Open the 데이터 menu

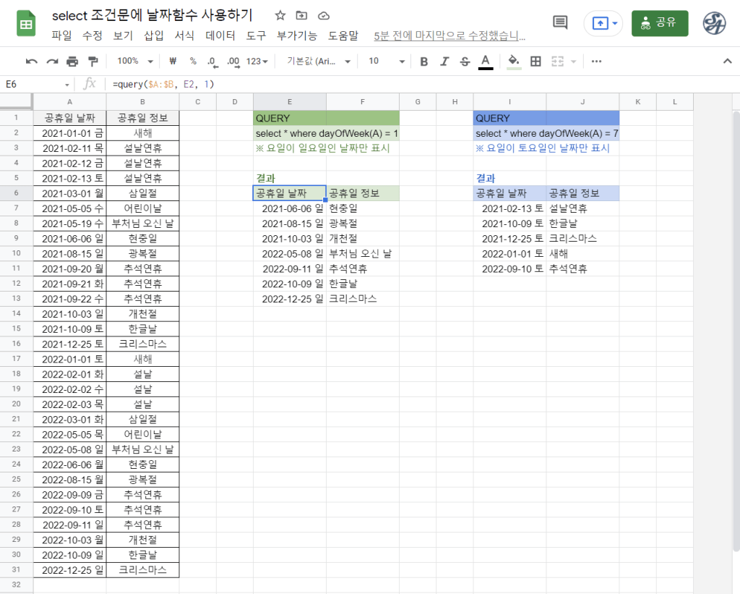tap(220, 35)
